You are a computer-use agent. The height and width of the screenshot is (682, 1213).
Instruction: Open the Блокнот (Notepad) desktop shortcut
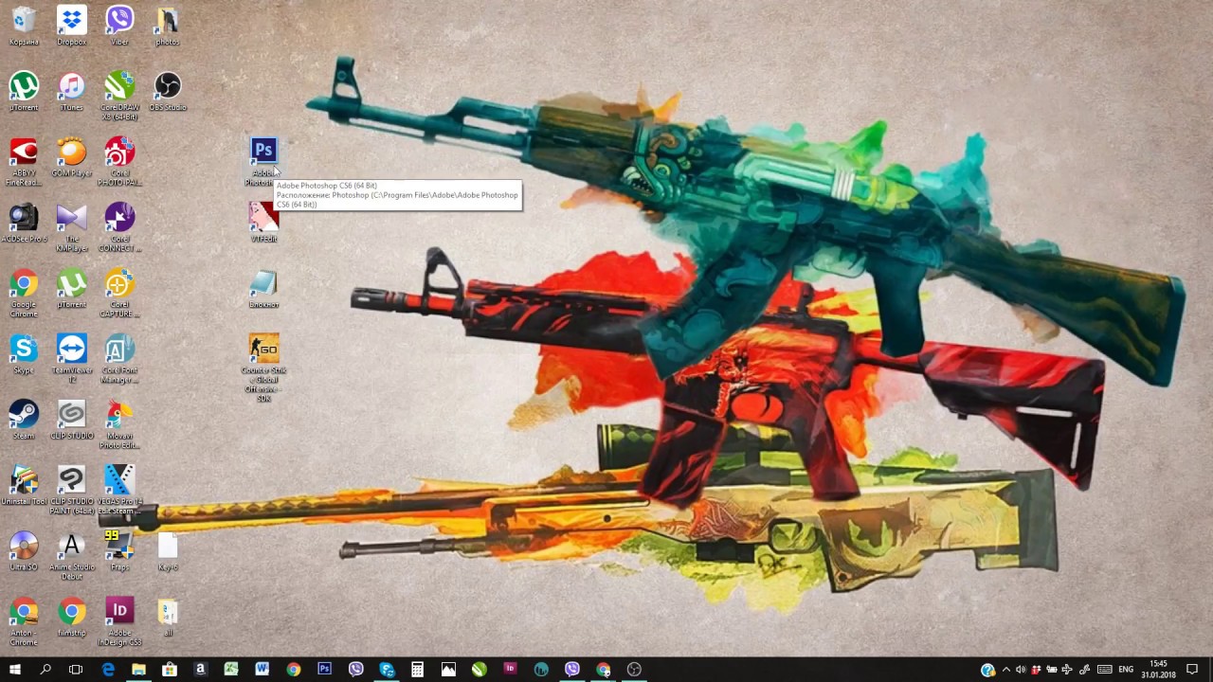click(x=263, y=288)
